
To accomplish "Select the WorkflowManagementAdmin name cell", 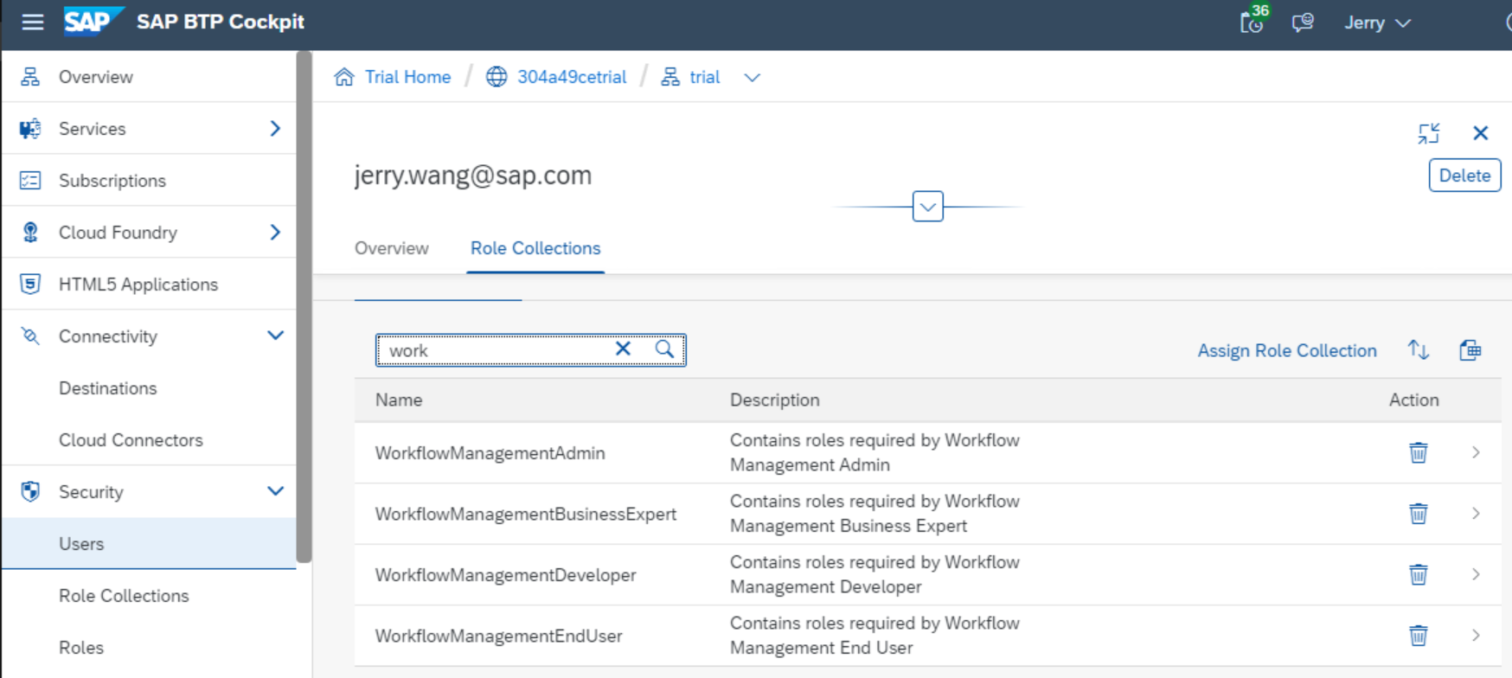I will coord(490,453).
